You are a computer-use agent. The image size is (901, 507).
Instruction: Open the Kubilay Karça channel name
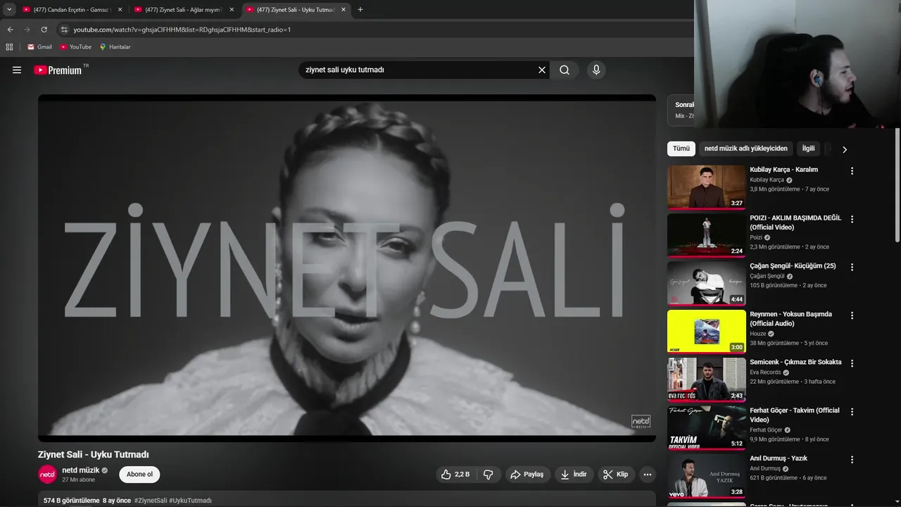pyautogui.click(x=767, y=180)
